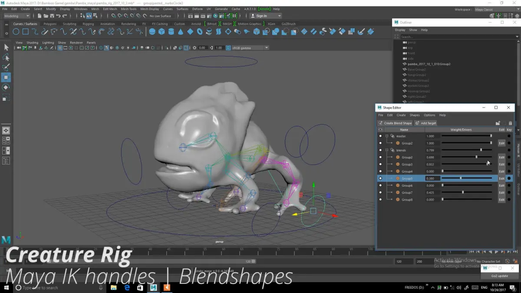Open the Deform menu in the main menu bar
The height and width of the screenshot is (293, 521).
tap(197, 9)
